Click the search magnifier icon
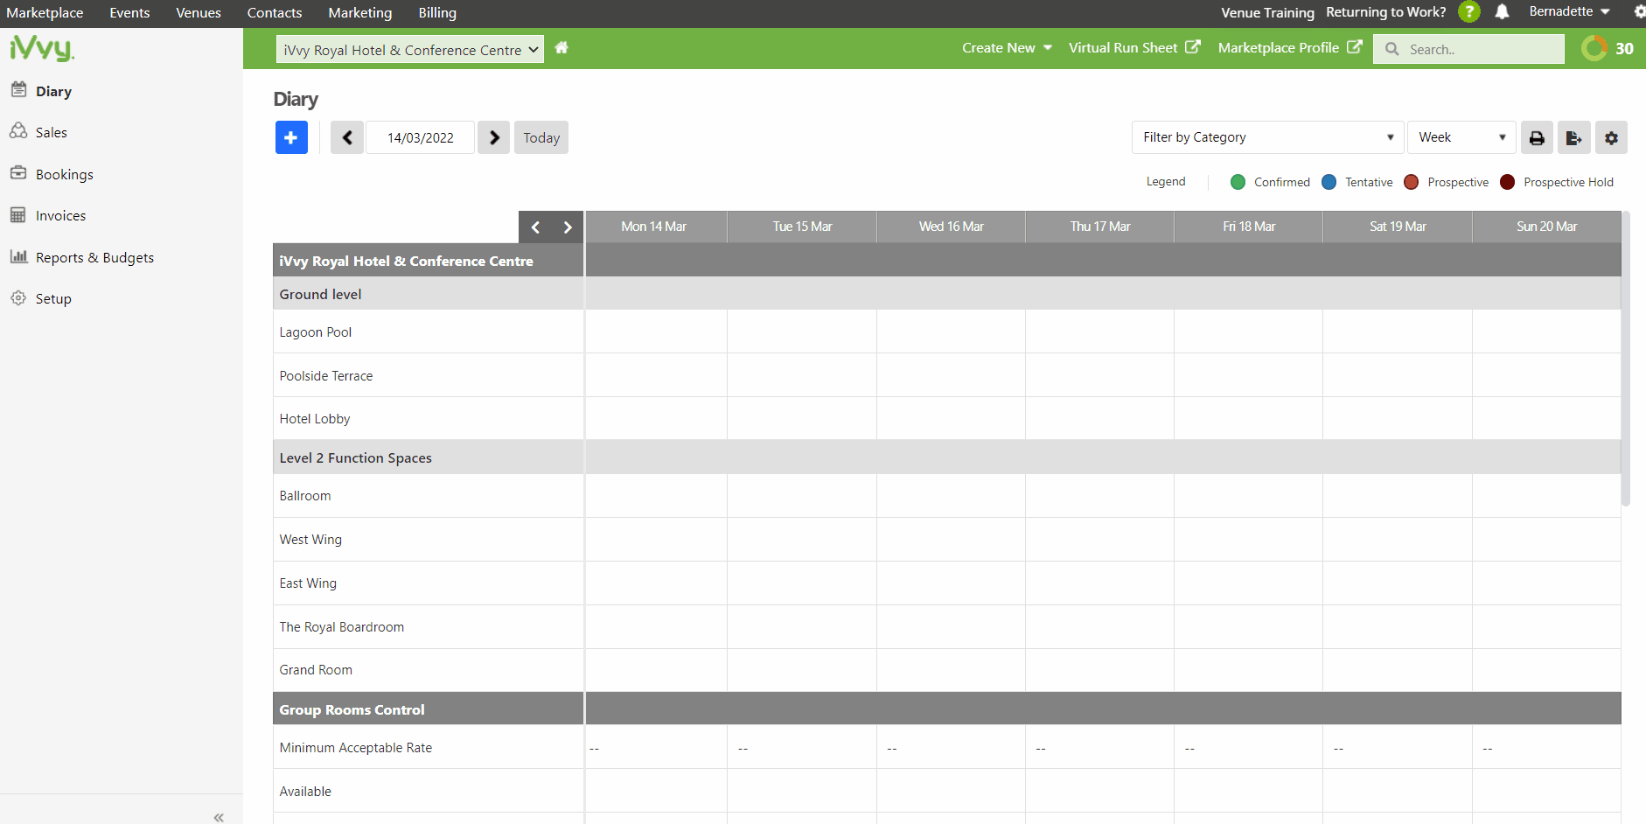1646x824 pixels. tap(1392, 49)
